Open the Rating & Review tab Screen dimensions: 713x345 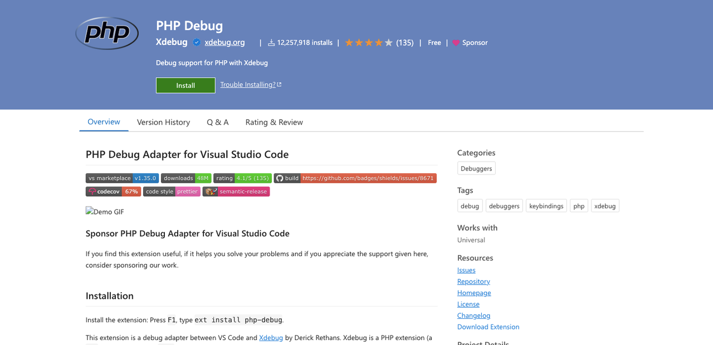point(274,122)
